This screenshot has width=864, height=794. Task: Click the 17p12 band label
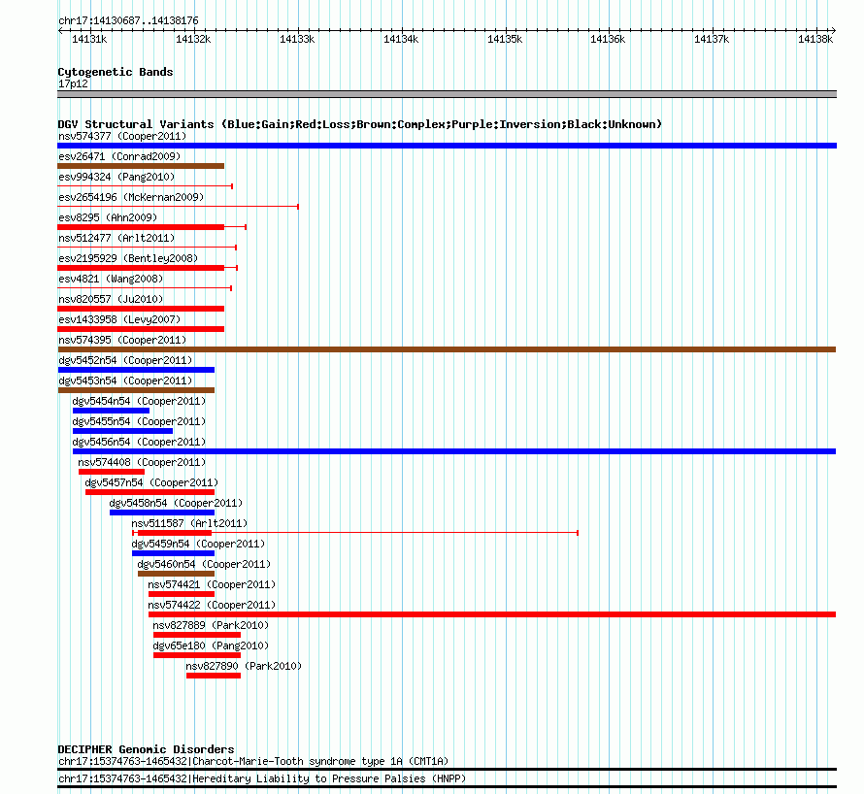tap(73, 83)
